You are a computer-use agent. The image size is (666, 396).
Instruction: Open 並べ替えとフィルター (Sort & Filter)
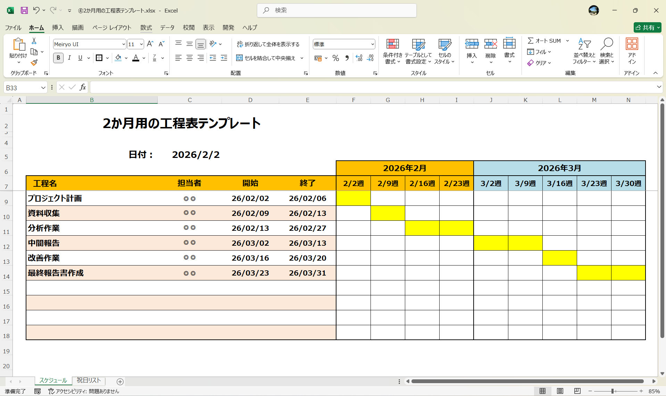584,51
